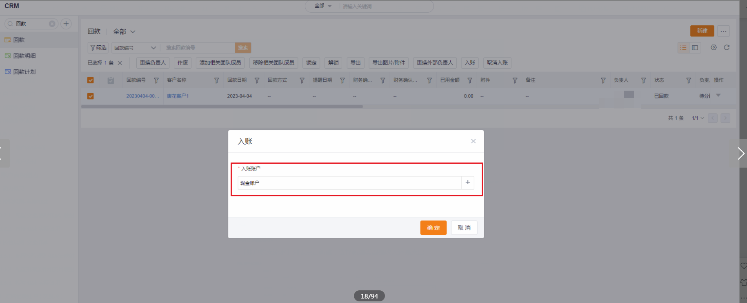The image size is (747, 303).
Task: Open the column settings gear icon
Action: 714,47
